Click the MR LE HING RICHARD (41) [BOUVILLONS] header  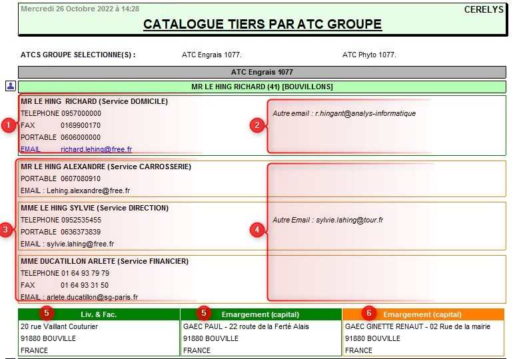coord(262,87)
